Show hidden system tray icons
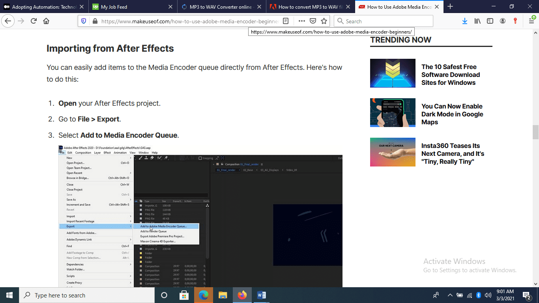Viewport: 539px width, 303px height. pos(450,295)
